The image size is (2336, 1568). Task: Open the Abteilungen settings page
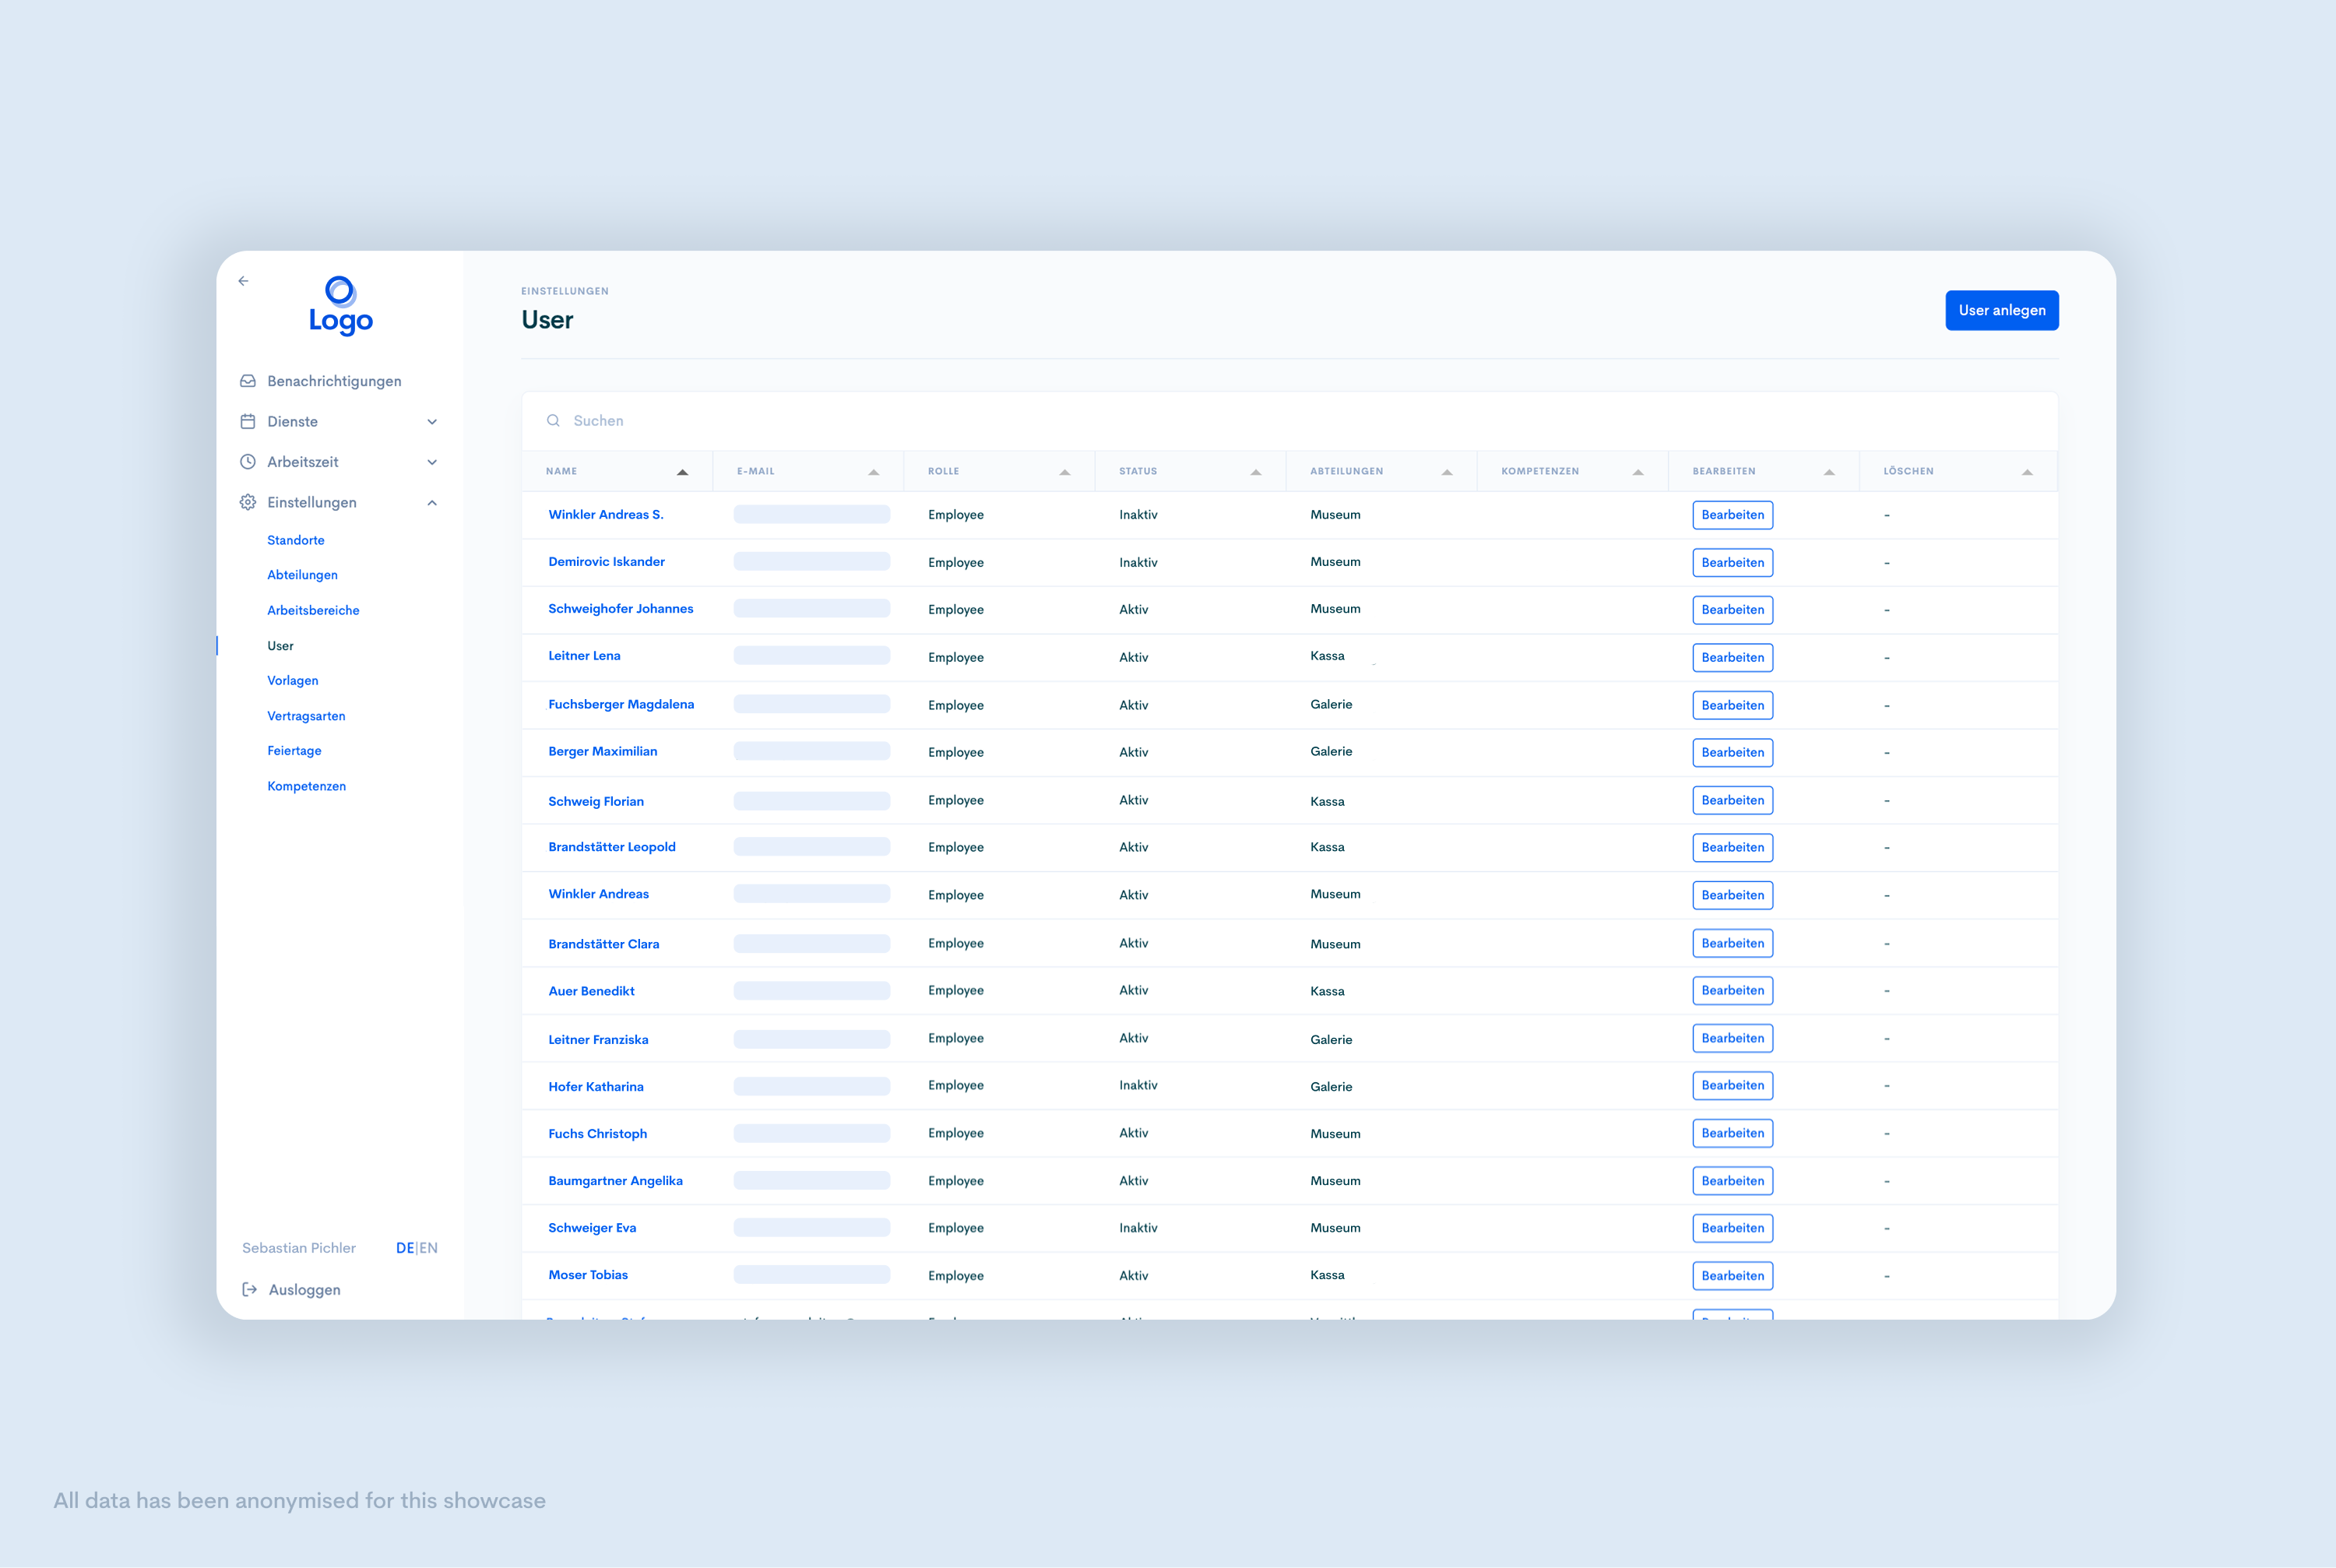pos(302,575)
